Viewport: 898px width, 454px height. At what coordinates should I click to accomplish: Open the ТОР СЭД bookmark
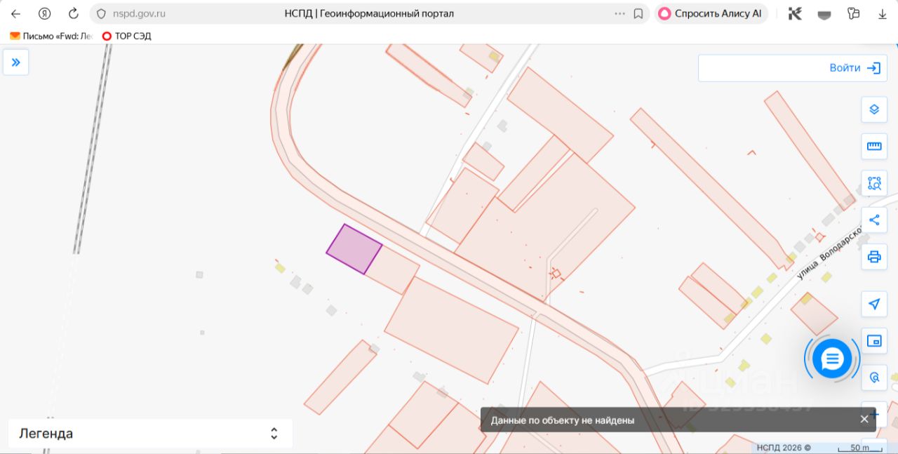tap(126, 36)
